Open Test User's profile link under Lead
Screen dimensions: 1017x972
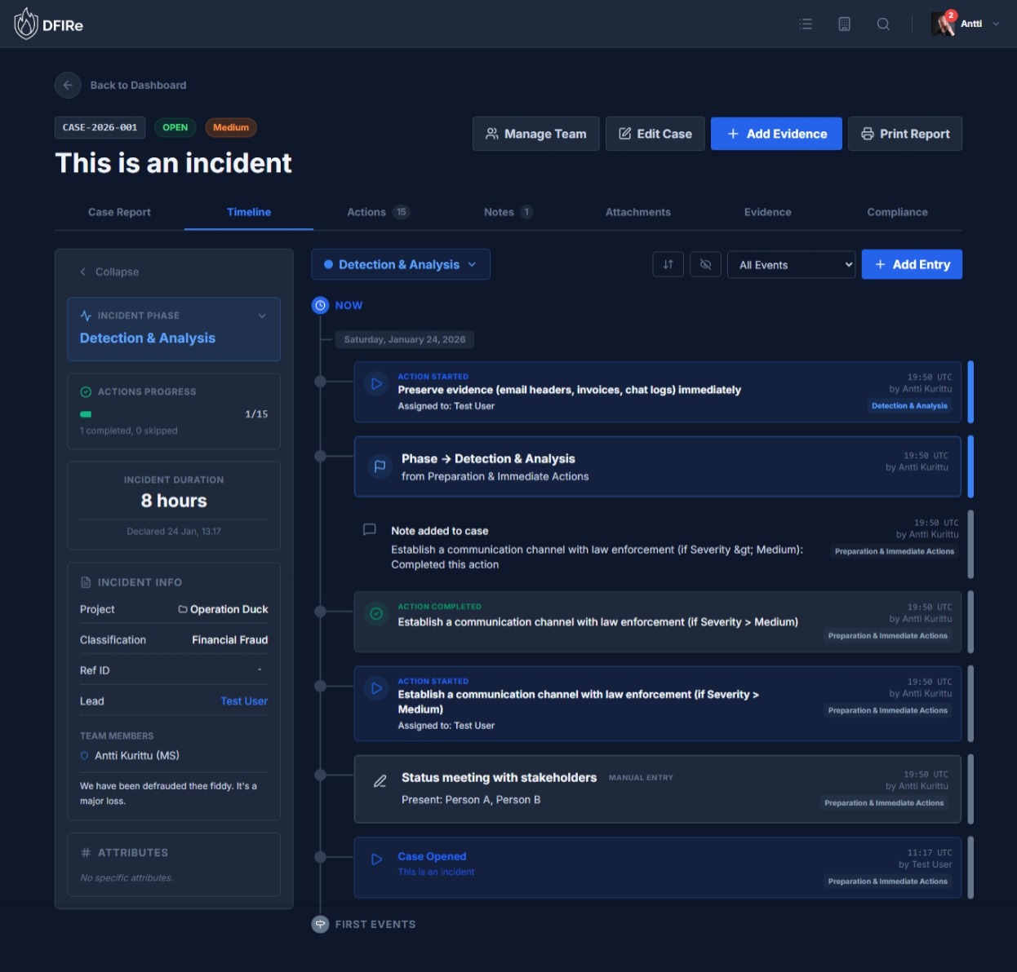pos(243,700)
